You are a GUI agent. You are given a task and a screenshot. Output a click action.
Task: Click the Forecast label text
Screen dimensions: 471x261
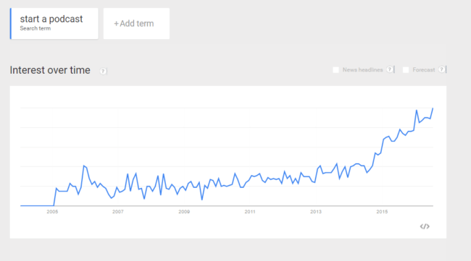424,70
